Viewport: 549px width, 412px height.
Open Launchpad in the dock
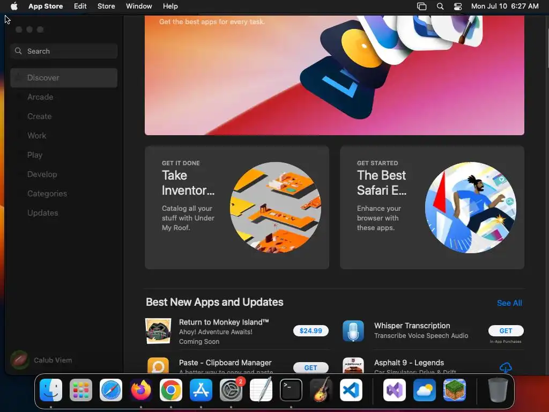(81, 390)
